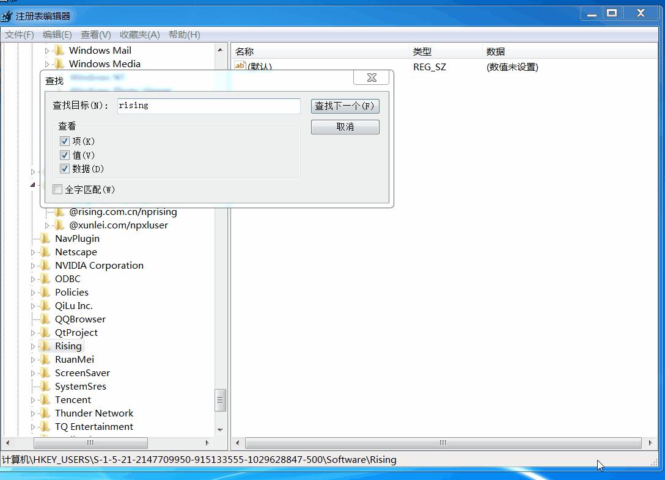Expand the Rising registry key
Screen dimensions: 665x480
click(x=33, y=346)
